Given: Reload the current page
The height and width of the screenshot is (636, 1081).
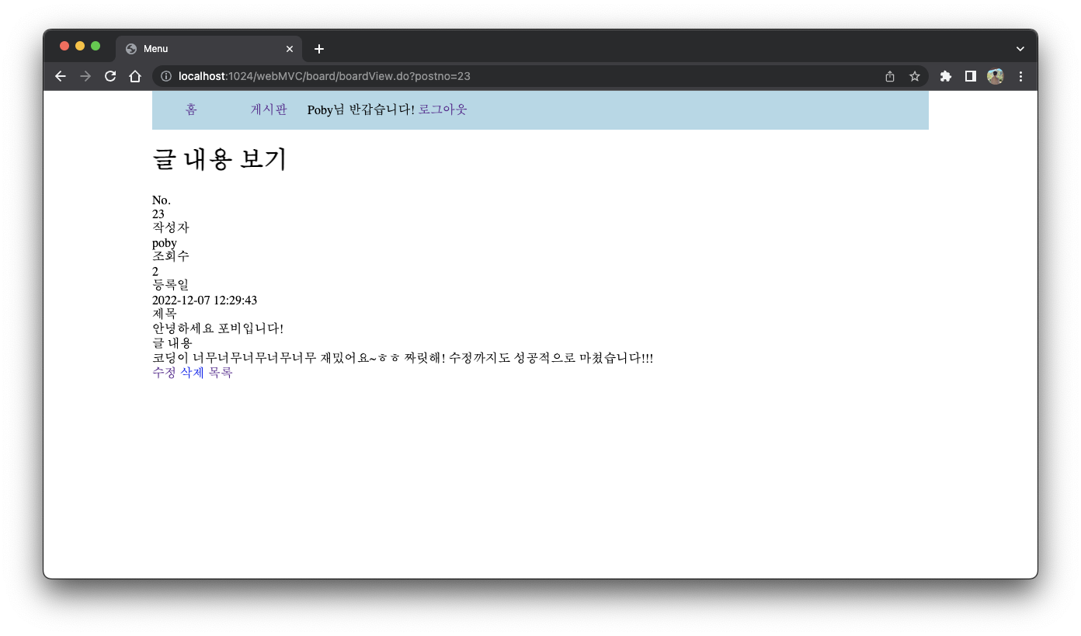Looking at the screenshot, I should (x=110, y=76).
